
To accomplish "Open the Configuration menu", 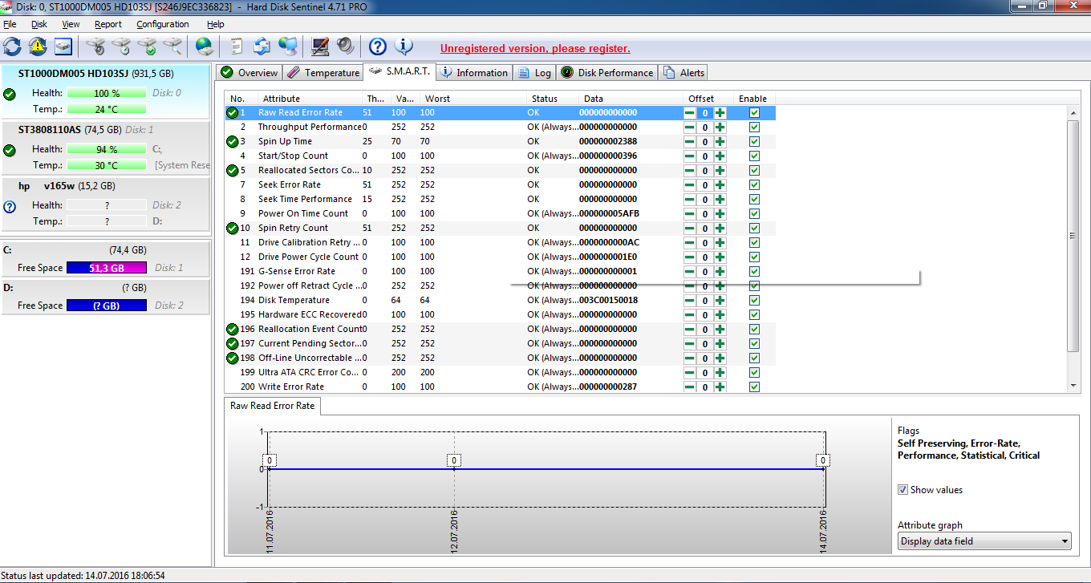I will click(x=162, y=24).
